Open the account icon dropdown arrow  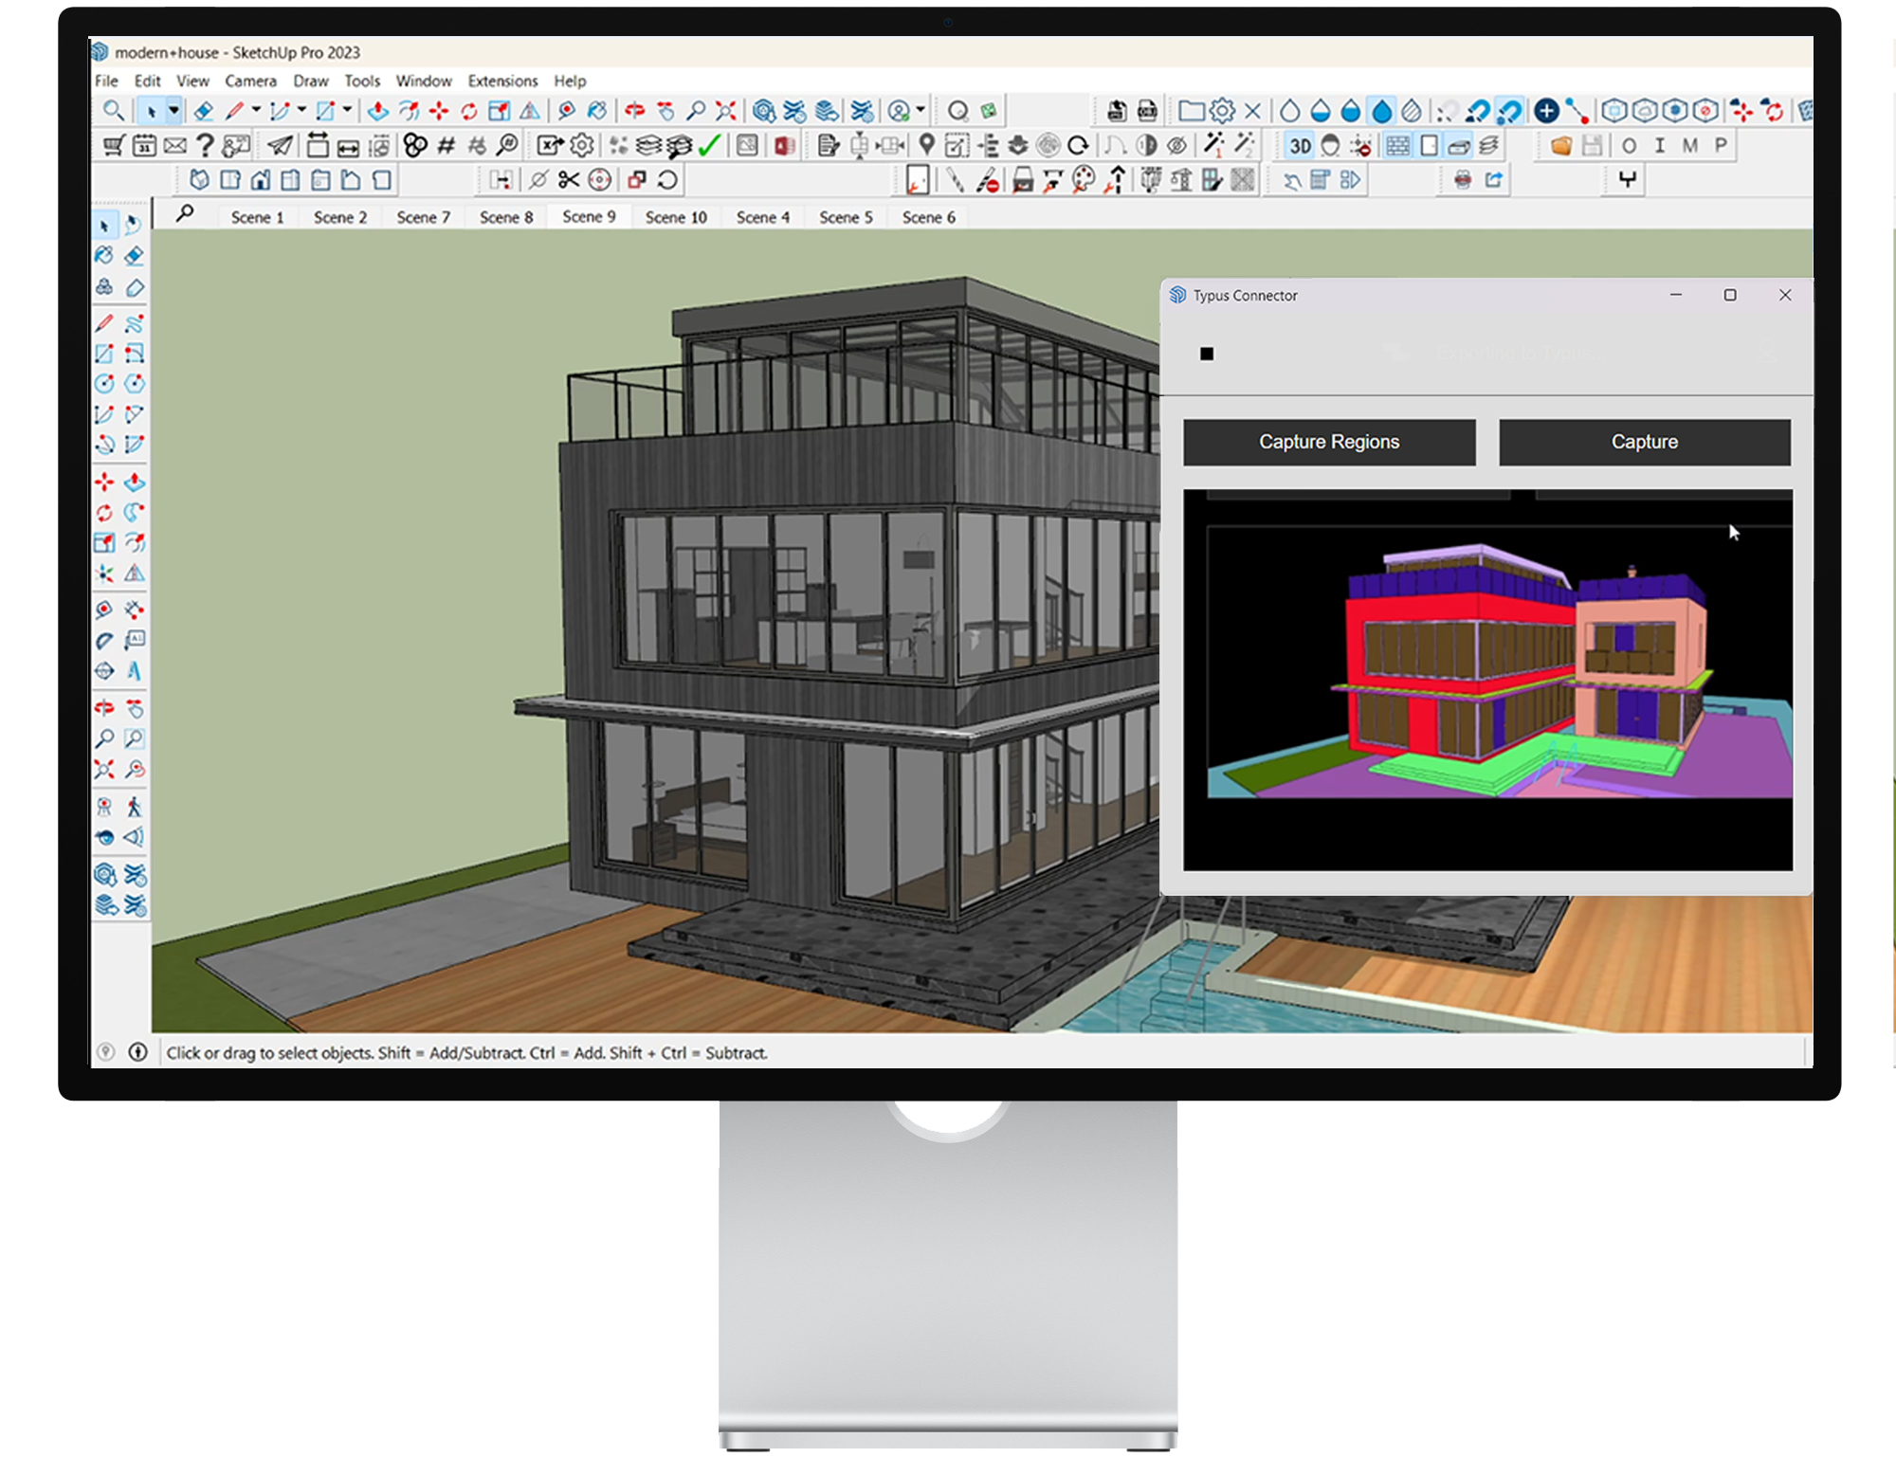tap(921, 110)
